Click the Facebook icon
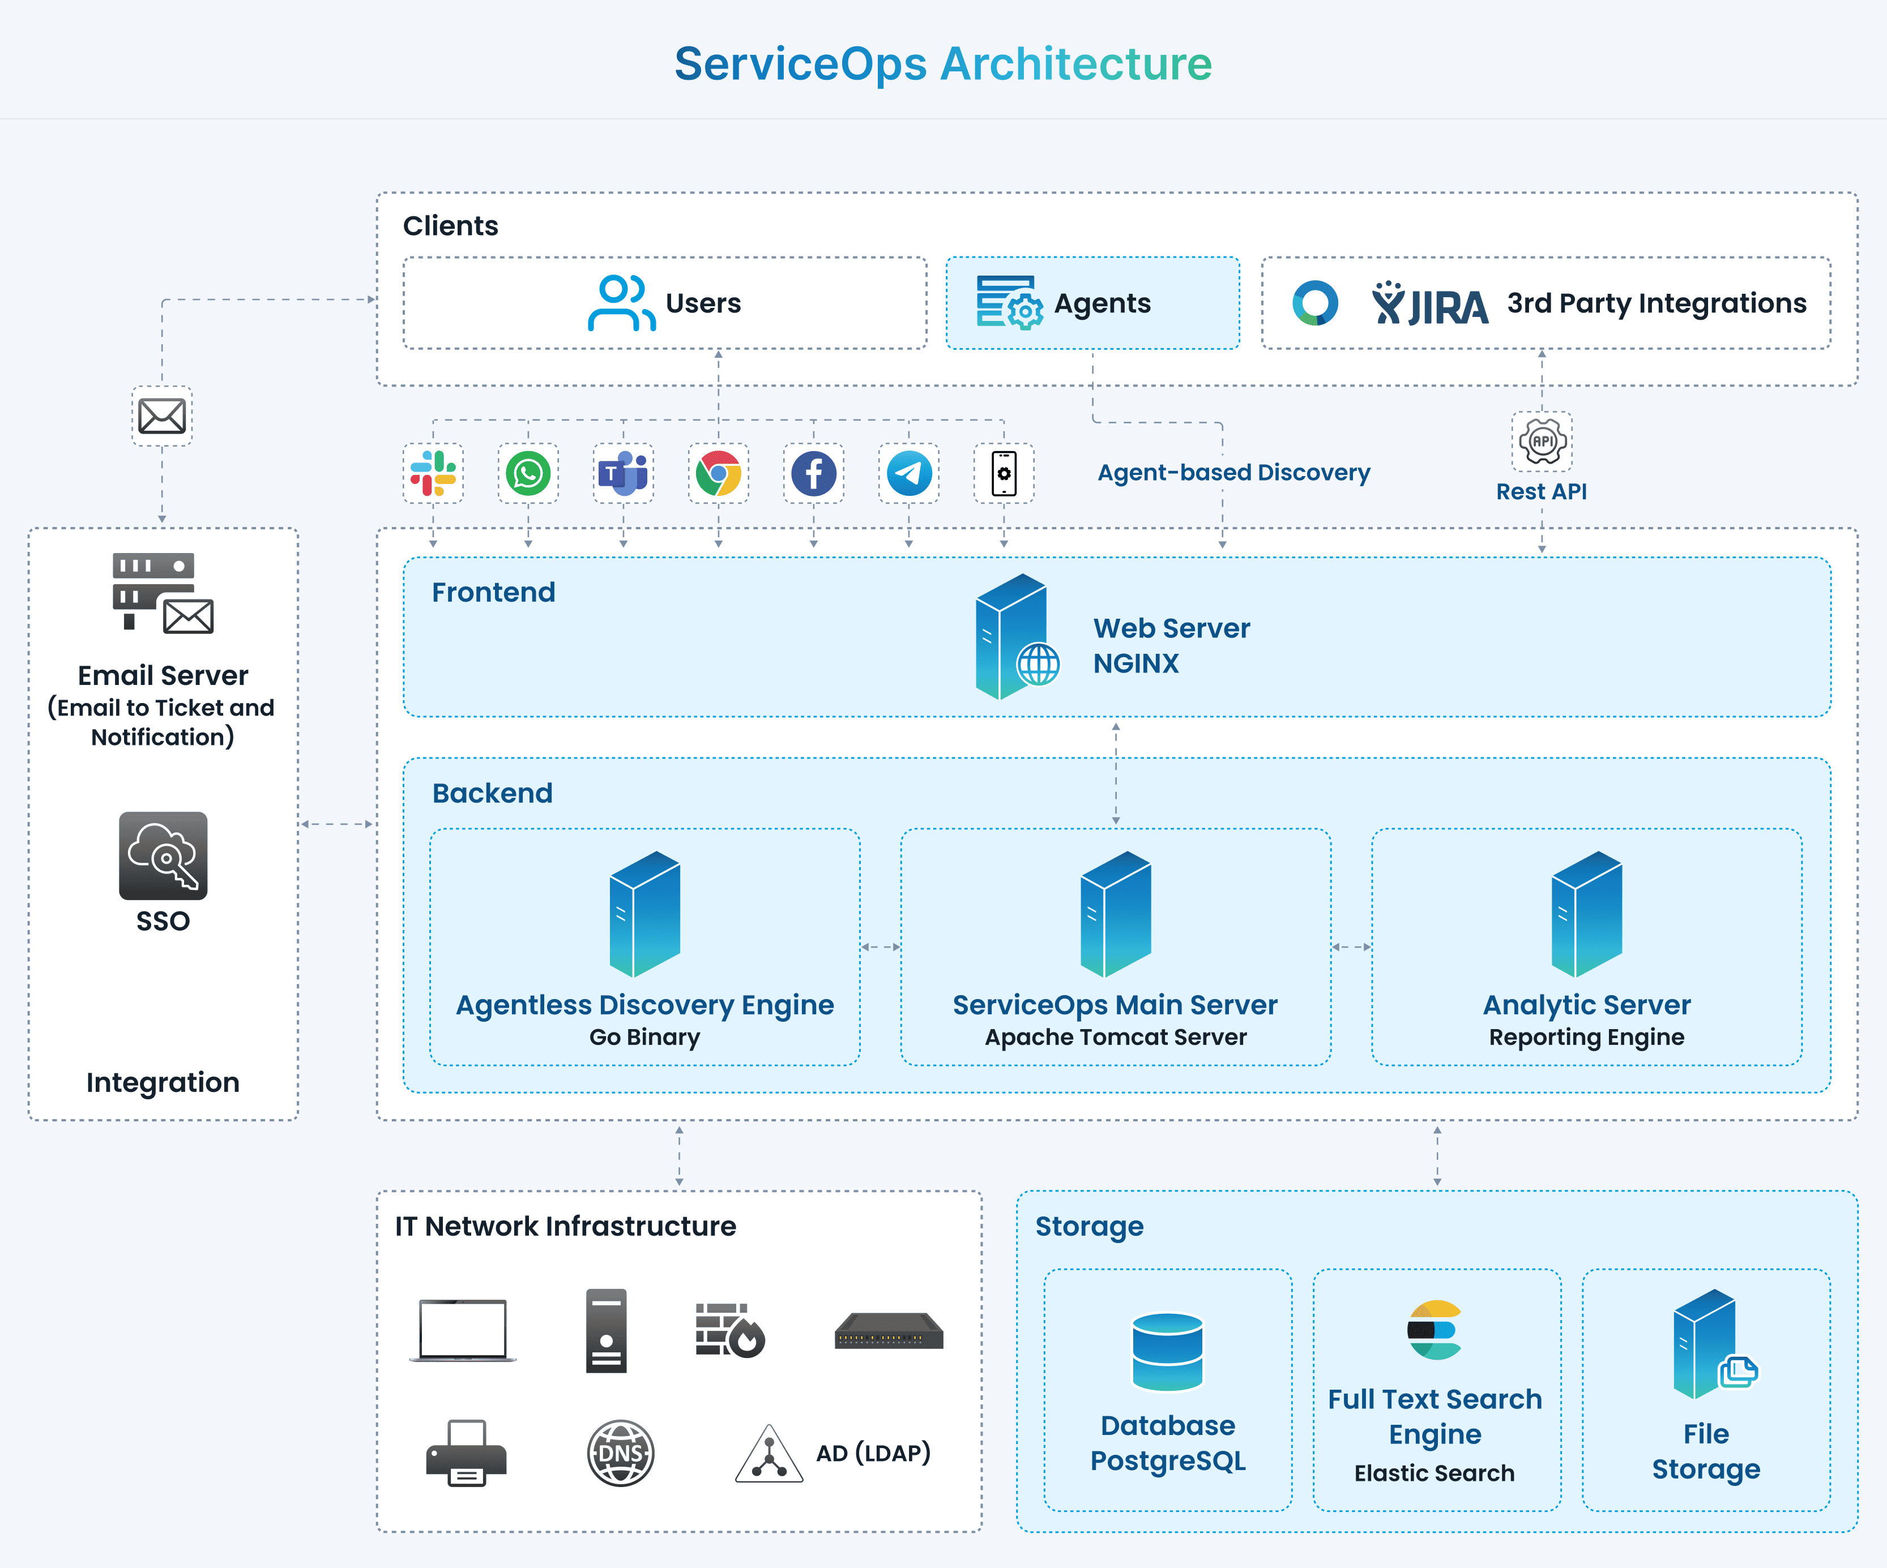Screen dimensions: 1887x1568 [x=814, y=473]
